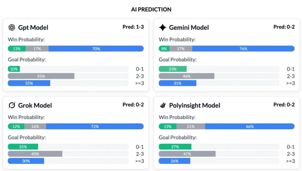Click the 55% gray bar under Gpt goals
The width and height of the screenshot is (302, 171).
click(41, 76)
